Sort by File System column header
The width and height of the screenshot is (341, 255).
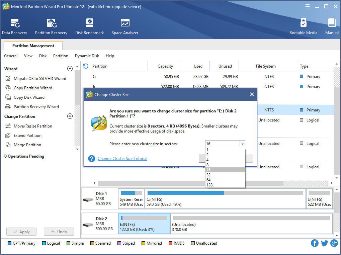pos(269,66)
